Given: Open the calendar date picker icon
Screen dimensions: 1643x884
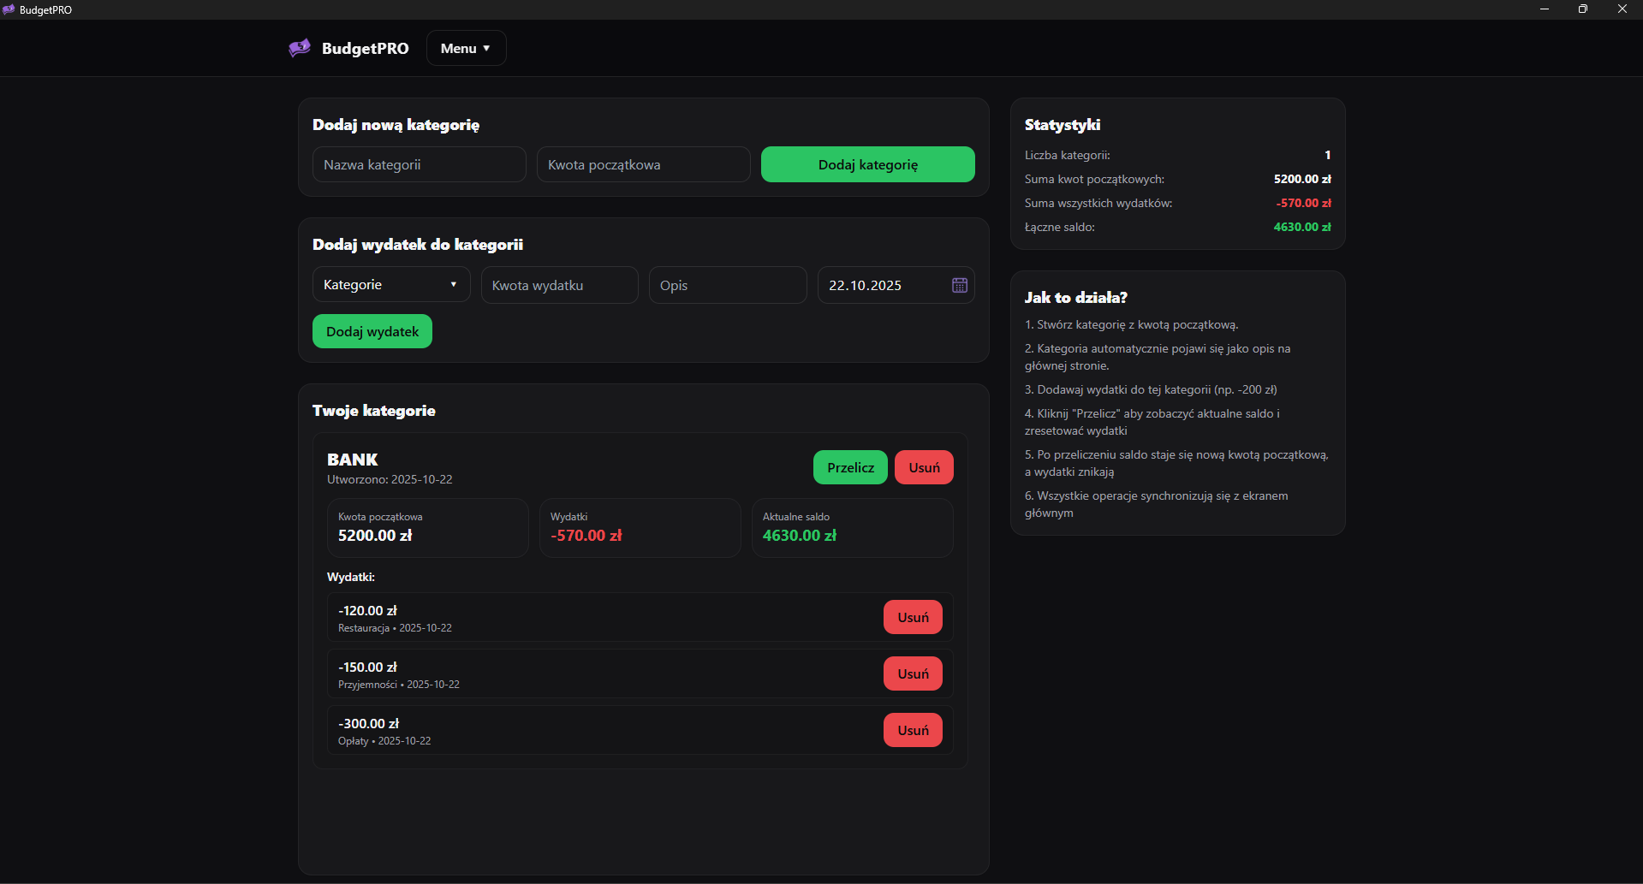Looking at the screenshot, I should [959, 285].
